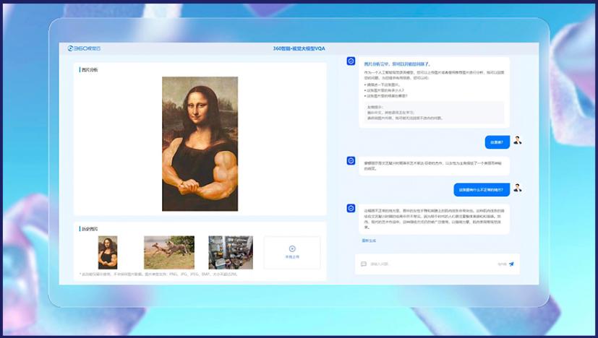
Task: Click the second blue user message bubble
Action: coord(482,190)
